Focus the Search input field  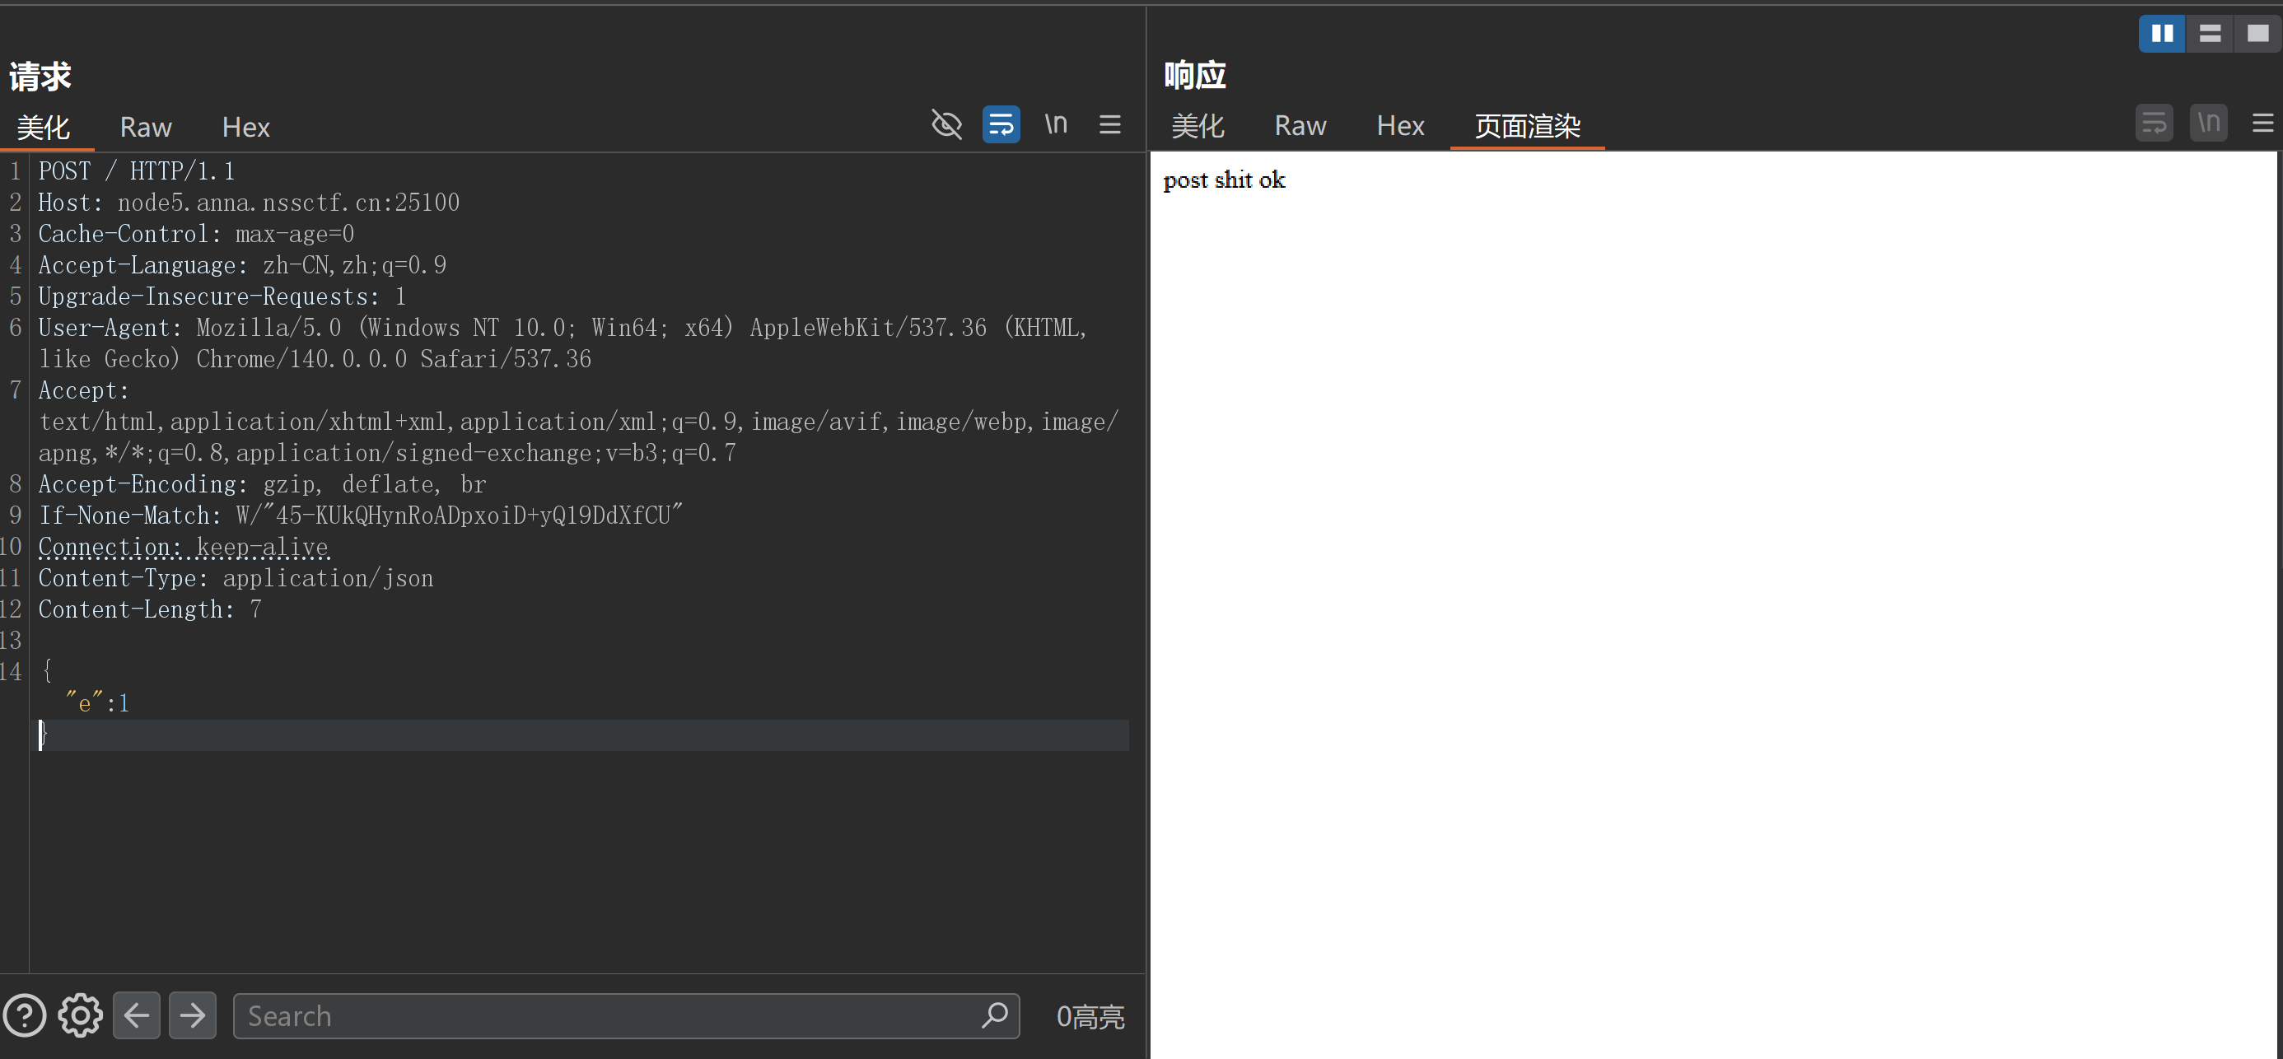pos(603,1015)
